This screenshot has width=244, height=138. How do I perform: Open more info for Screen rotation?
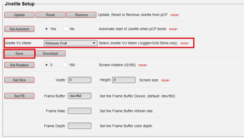[x=143, y=65]
